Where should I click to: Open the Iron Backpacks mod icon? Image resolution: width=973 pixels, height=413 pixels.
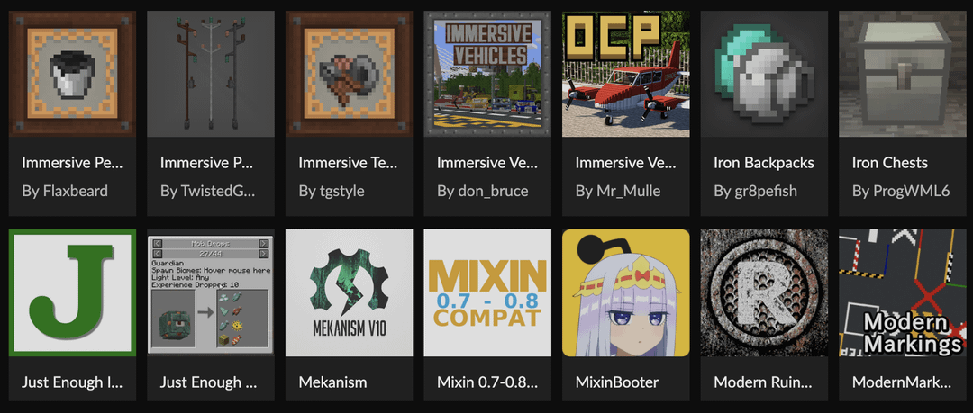(765, 74)
